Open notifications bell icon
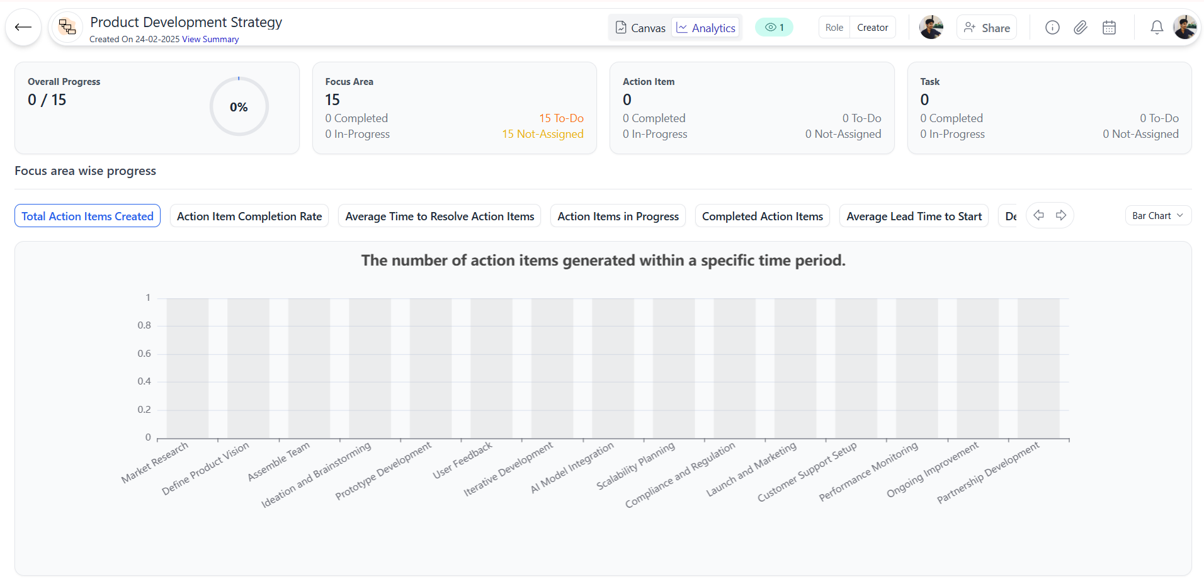 1157,28
